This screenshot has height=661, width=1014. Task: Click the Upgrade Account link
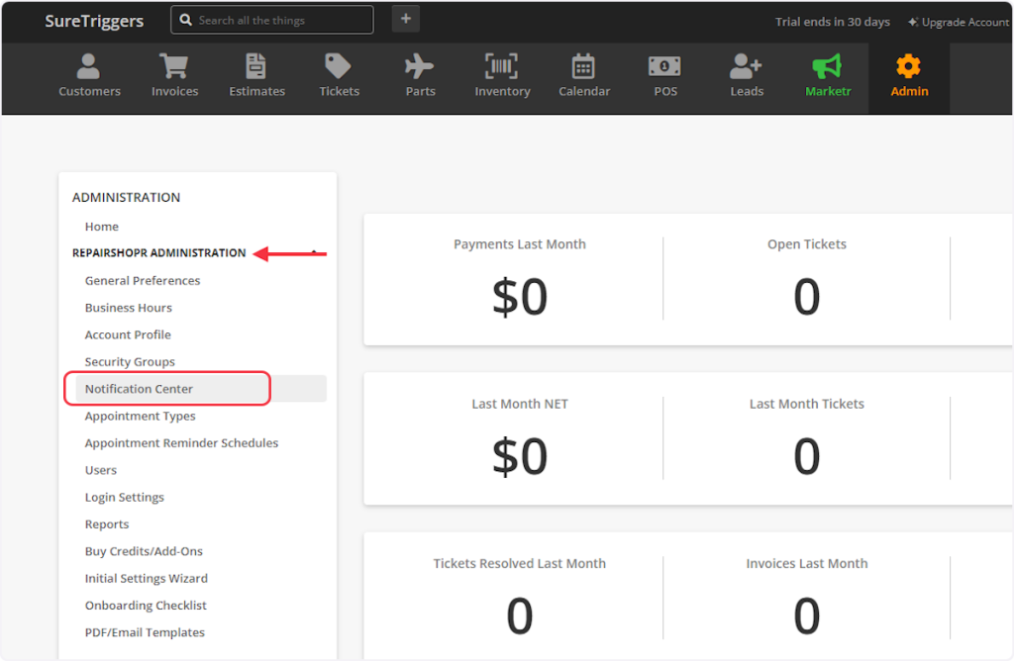pyautogui.click(x=958, y=22)
